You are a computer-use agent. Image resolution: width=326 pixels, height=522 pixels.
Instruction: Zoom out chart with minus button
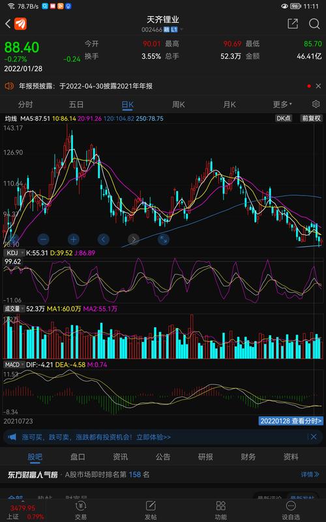pyautogui.click(x=43, y=239)
